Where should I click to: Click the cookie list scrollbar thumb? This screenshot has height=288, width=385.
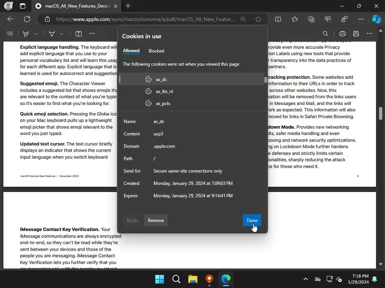tap(266, 80)
